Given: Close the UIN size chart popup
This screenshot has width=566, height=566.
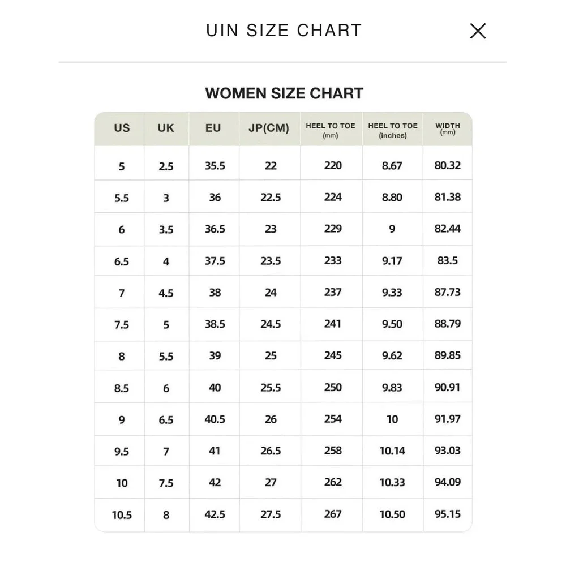Looking at the screenshot, I should click(478, 31).
